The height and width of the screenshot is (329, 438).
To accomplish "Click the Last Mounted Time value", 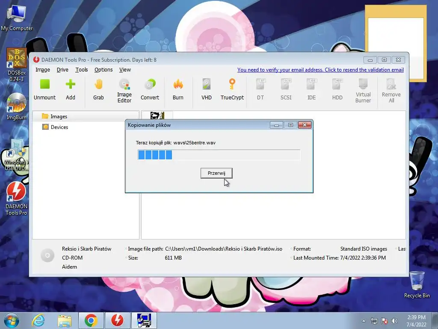I will pyautogui.click(x=363, y=257).
